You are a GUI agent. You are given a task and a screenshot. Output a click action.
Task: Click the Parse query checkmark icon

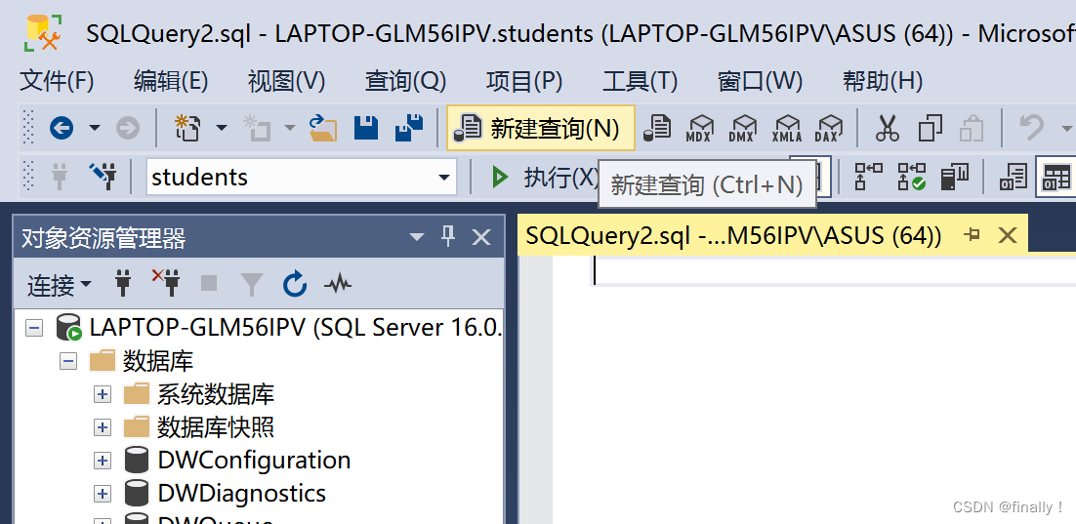click(912, 177)
